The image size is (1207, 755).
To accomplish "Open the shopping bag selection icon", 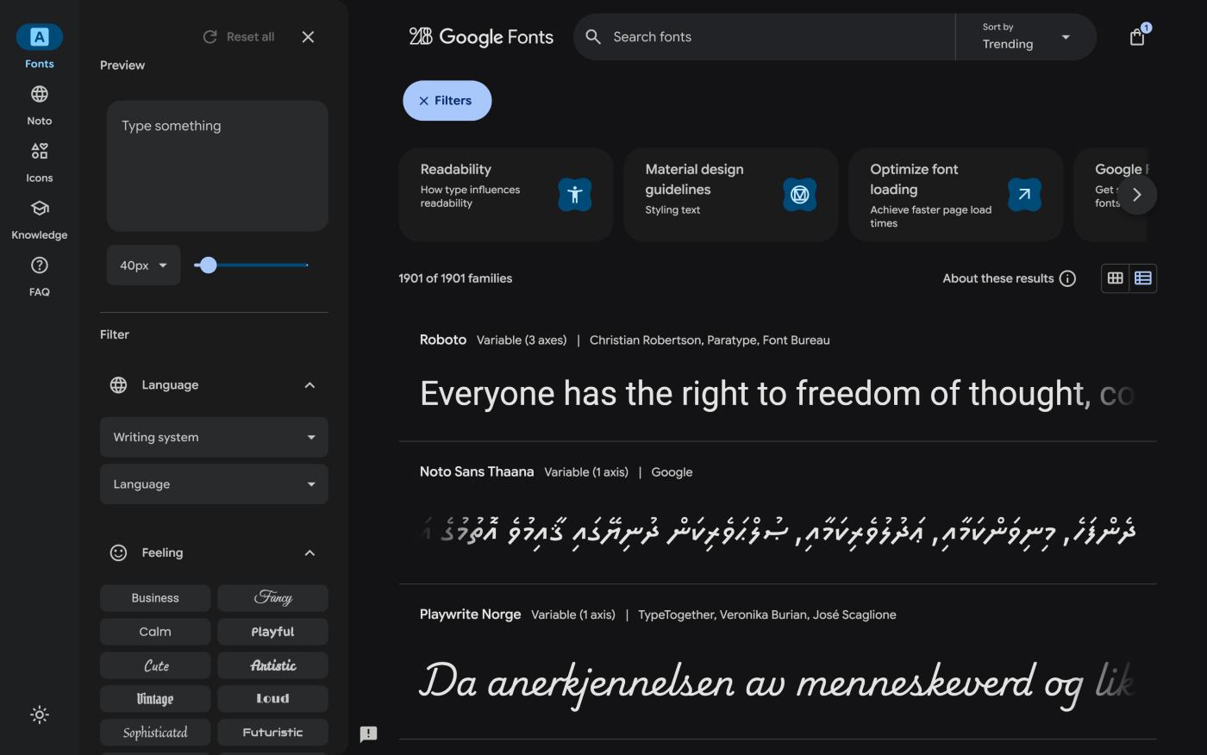I will [x=1137, y=37].
